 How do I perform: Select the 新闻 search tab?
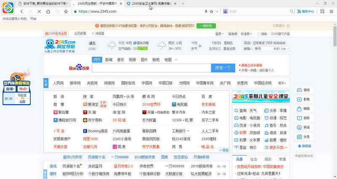tap(109, 60)
